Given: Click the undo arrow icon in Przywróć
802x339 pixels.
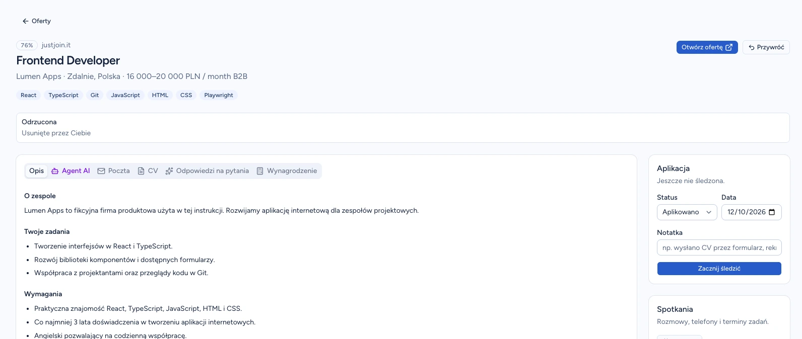Looking at the screenshot, I should click(x=752, y=47).
